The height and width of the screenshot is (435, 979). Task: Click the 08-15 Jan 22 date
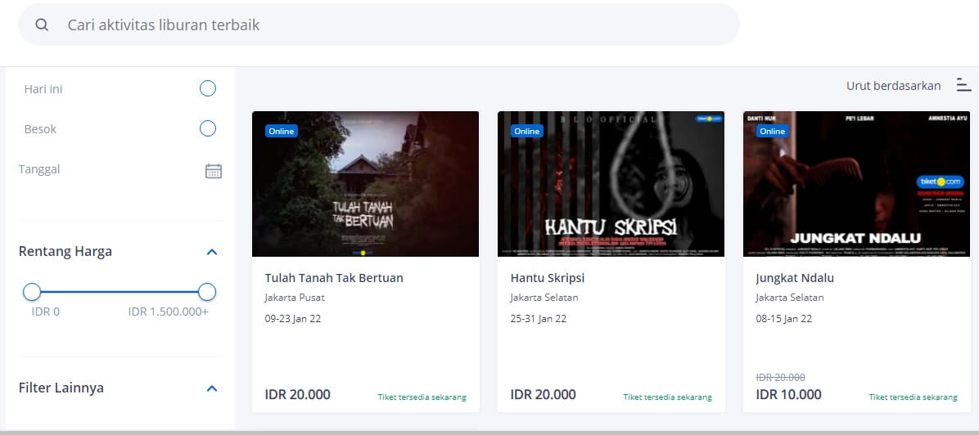pyautogui.click(x=783, y=318)
